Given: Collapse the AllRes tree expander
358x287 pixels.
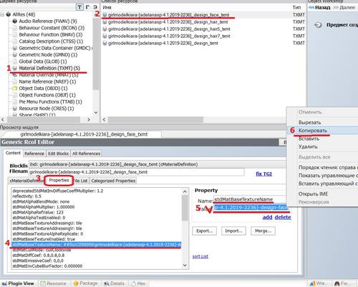Looking at the screenshot, I should click(x=2, y=14).
